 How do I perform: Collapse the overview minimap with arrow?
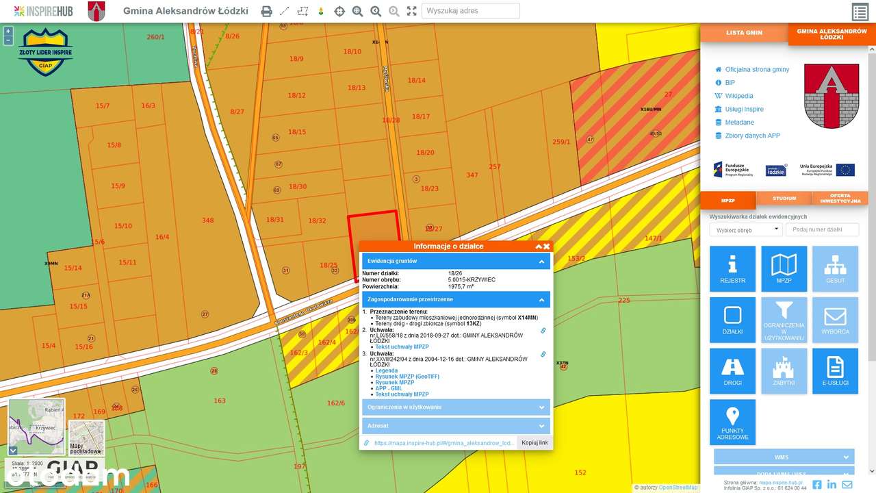coord(13,451)
